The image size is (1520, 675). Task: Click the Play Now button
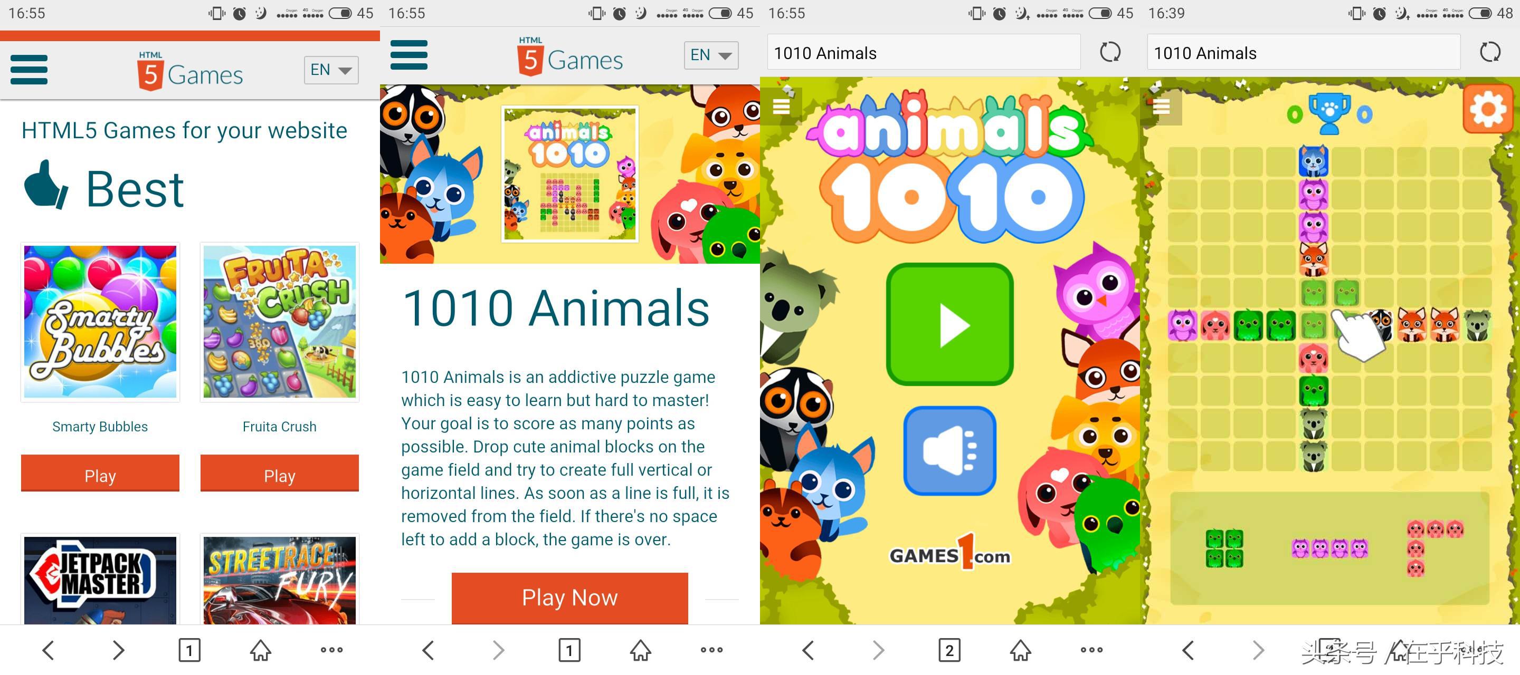569,597
